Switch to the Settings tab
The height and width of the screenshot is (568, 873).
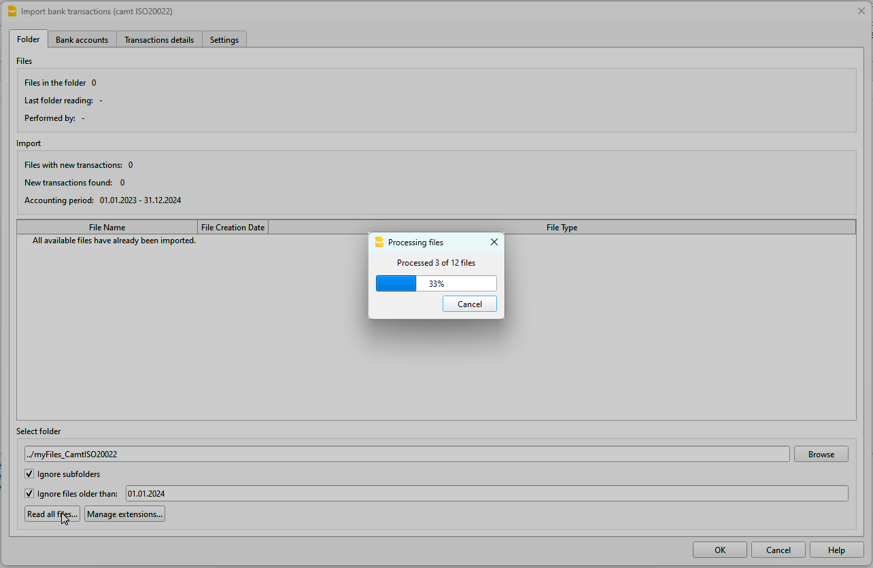[224, 39]
